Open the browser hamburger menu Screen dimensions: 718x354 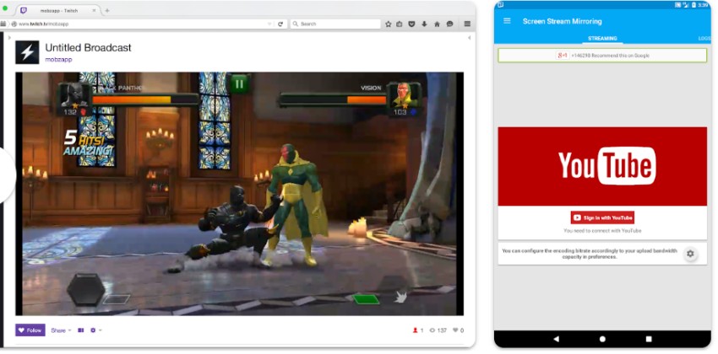(467, 24)
